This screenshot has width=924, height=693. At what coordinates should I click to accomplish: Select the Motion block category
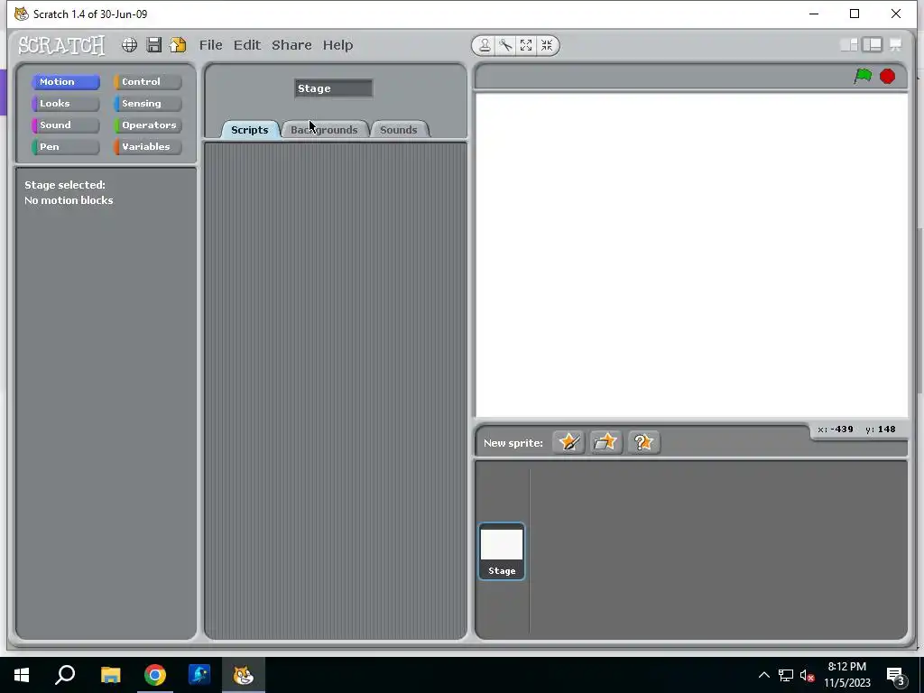65,82
